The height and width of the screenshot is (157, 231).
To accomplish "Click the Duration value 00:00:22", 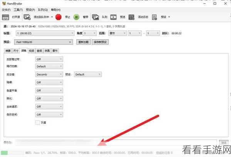I will [x=176, y=33].
